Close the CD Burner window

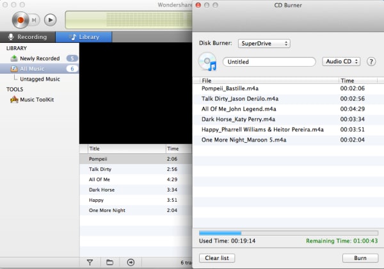click(198, 5)
